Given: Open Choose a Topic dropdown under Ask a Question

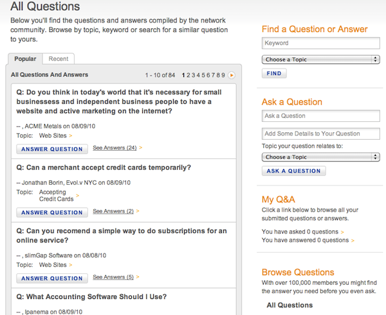Looking at the screenshot, I should [321, 157].
